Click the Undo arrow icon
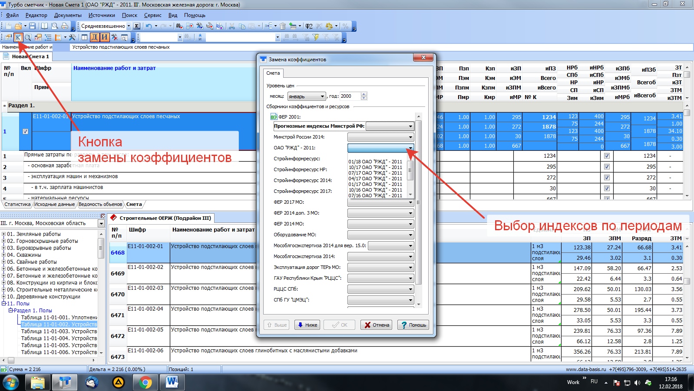Image resolution: width=694 pixels, height=391 pixels. point(149,26)
